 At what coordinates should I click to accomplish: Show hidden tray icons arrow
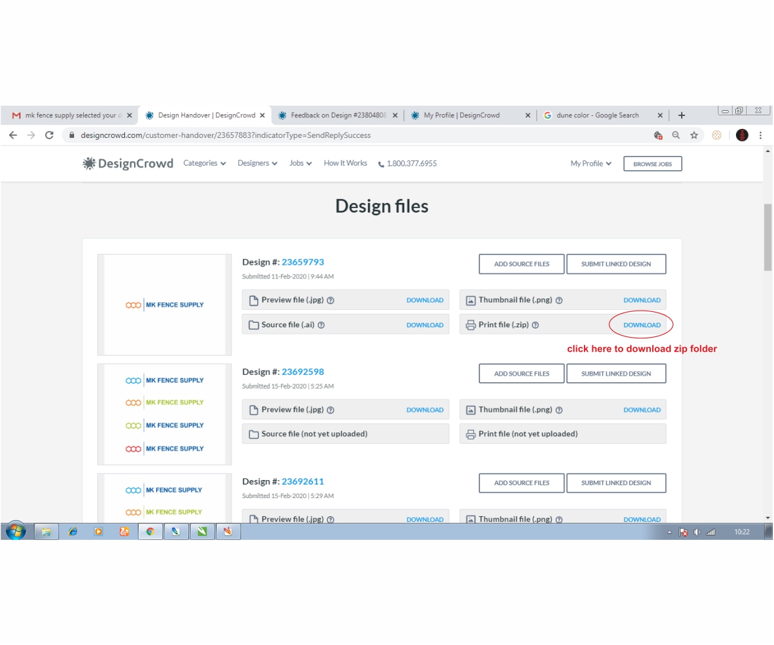[669, 532]
